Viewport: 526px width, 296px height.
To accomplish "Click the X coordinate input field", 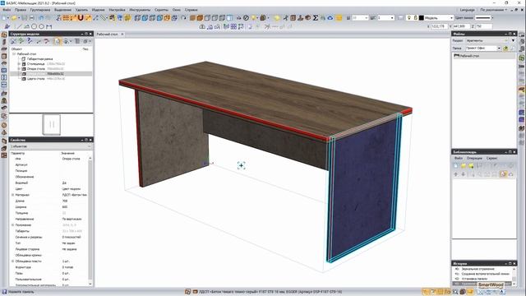I will (x=439, y=26).
